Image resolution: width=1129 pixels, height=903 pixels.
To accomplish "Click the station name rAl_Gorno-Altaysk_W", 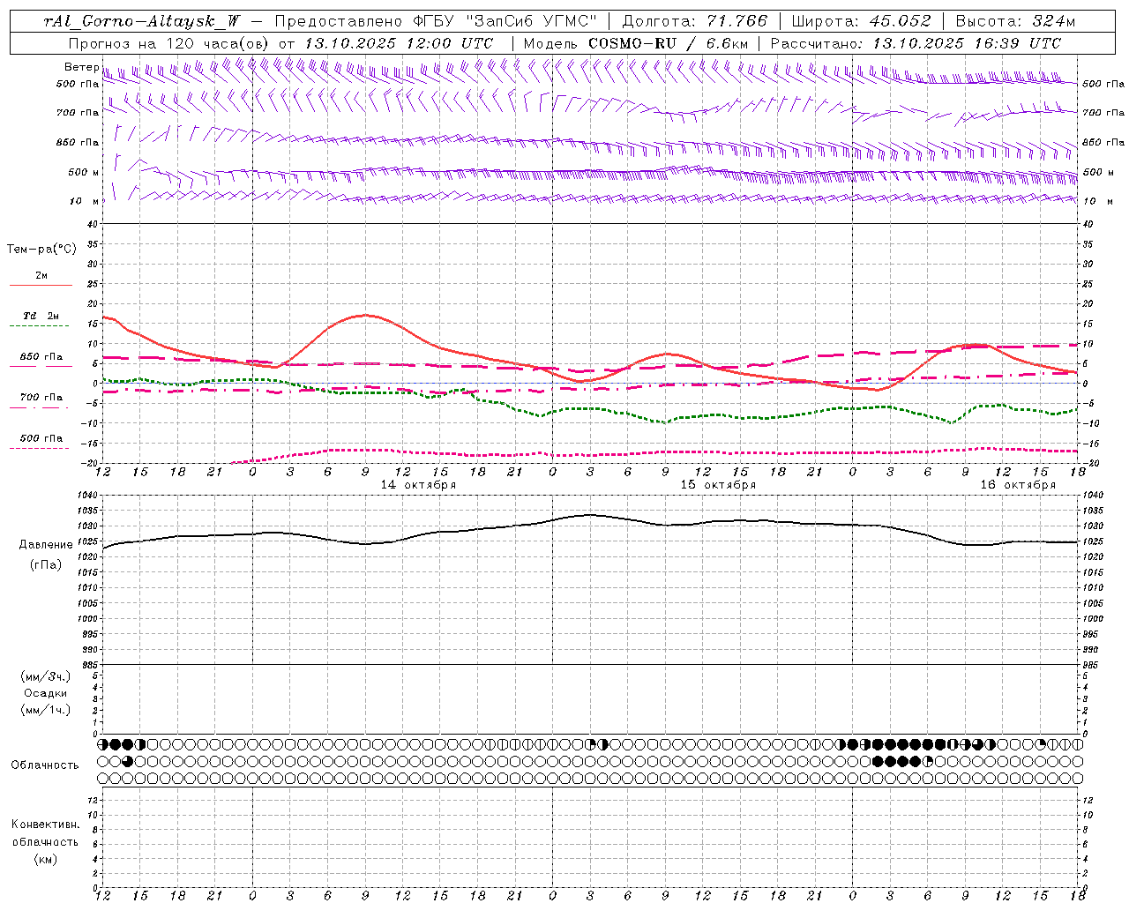I will click(142, 21).
